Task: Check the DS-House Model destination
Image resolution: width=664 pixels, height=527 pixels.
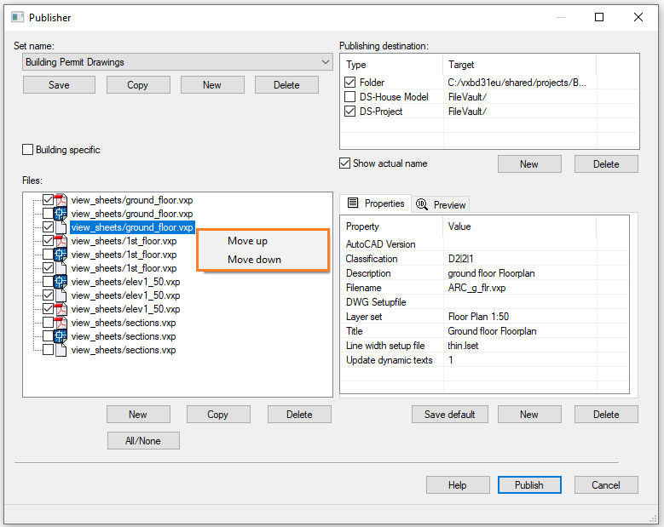Action: 350,97
